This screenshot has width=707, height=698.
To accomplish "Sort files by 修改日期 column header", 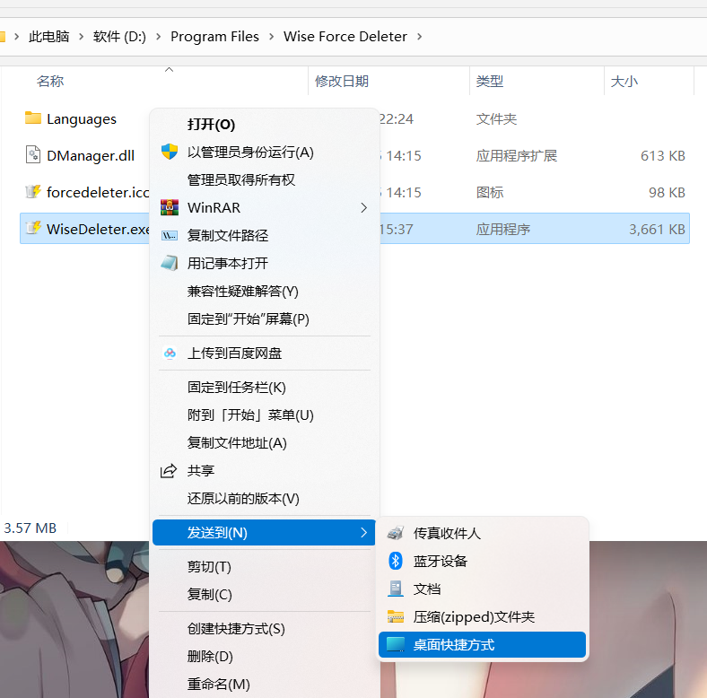I will coord(342,81).
